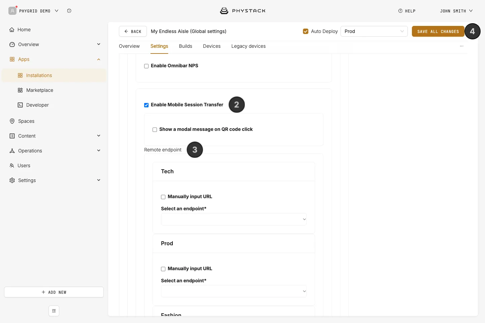Open the Select an endpoint dropdown under Tech
The width and height of the screenshot is (485, 323).
coord(234,219)
